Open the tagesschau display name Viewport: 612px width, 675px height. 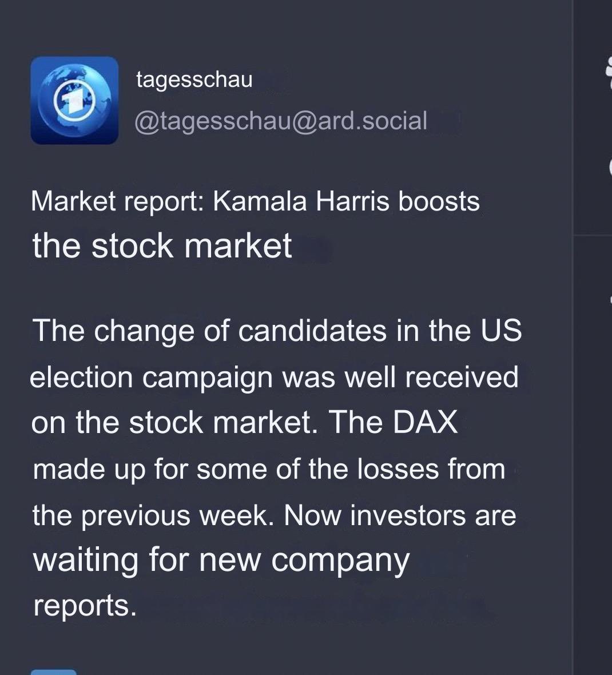point(194,80)
